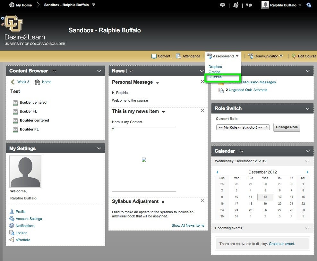Viewport: 317px width, 261px height.
Task: Open the first Boulder centered topic
Action: tap(33, 102)
